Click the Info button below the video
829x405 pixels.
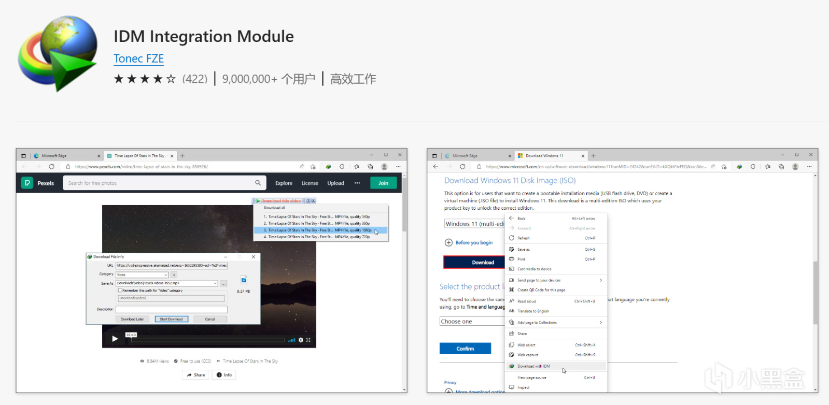(224, 375)
